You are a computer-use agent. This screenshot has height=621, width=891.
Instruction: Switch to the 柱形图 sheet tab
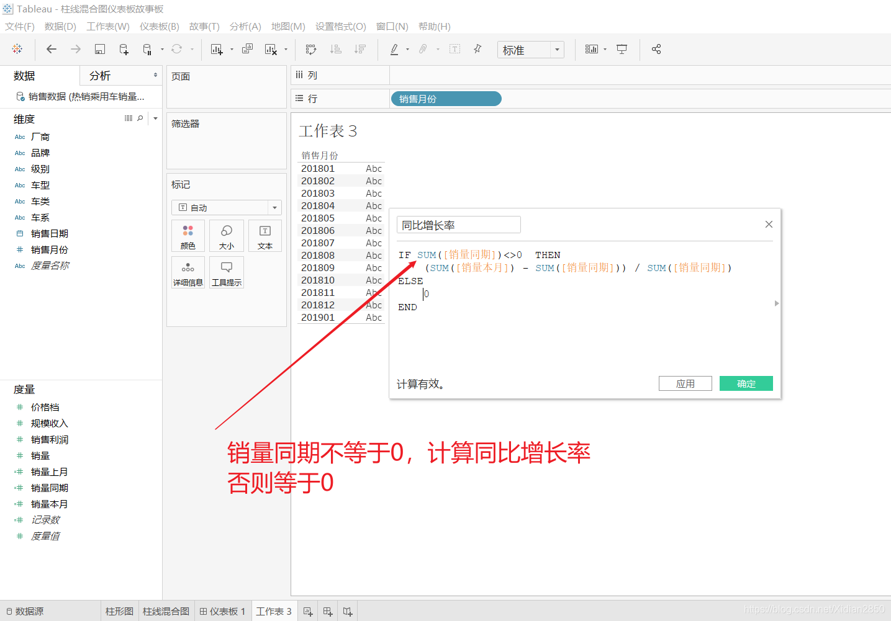point(119,611)
